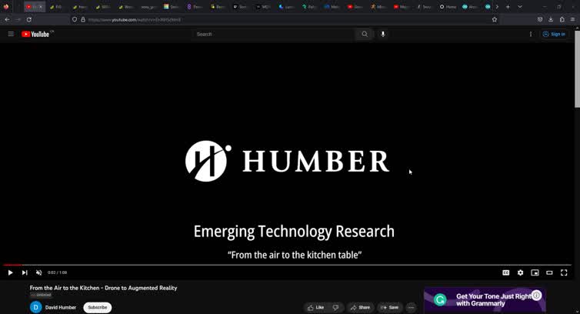Play the video
The width and height of the screenshot is (580, 314).
point(10,272)
